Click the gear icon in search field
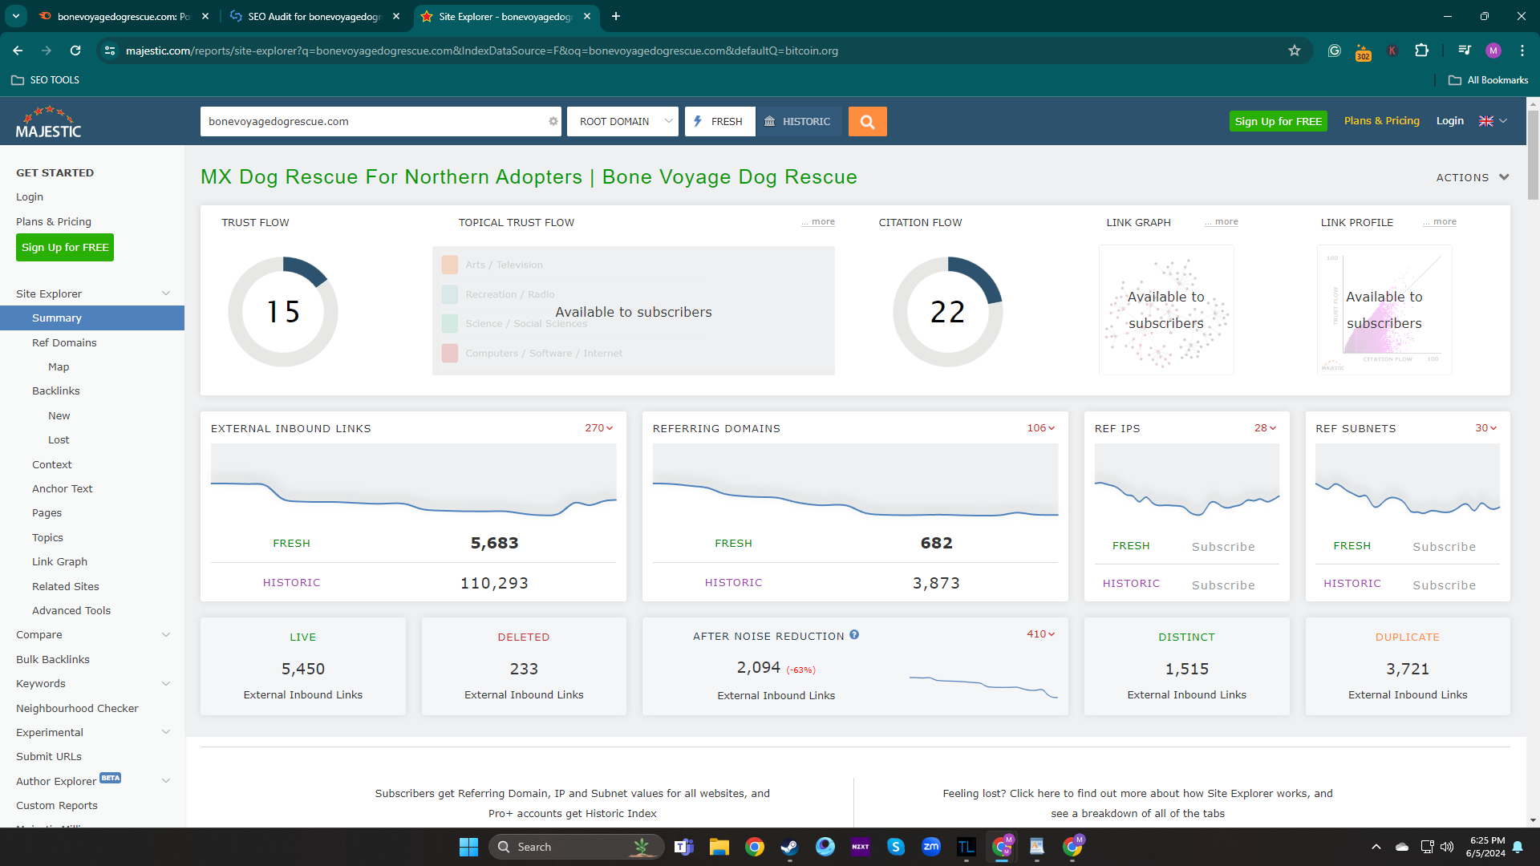The image size is (1540, 866). pyautogui.click(x=553, y=122)
